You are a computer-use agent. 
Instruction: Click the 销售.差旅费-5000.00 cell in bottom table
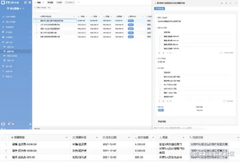pos(24,144)
